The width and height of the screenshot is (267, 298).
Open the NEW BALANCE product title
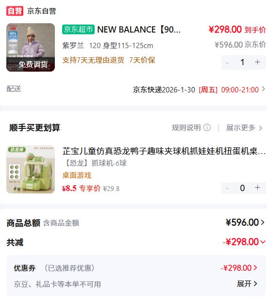click(139, 30)
